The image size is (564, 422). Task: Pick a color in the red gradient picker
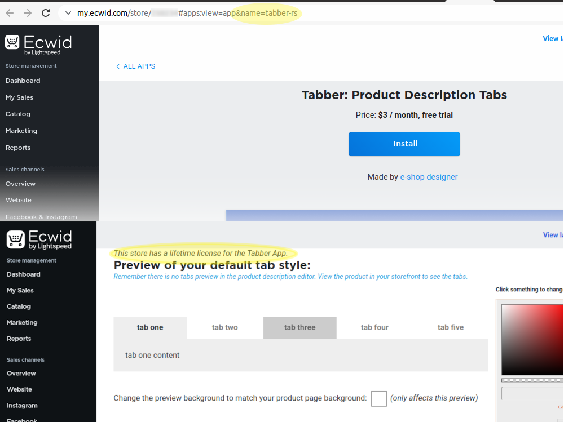pyautogui.click(x=532, y=340)
